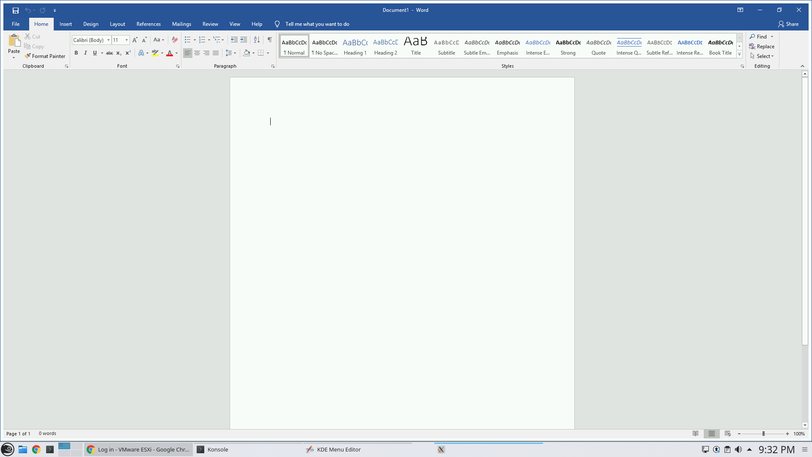The image size is (812, 457).
Task: Toggle Bold formatting
Action: 76,53
